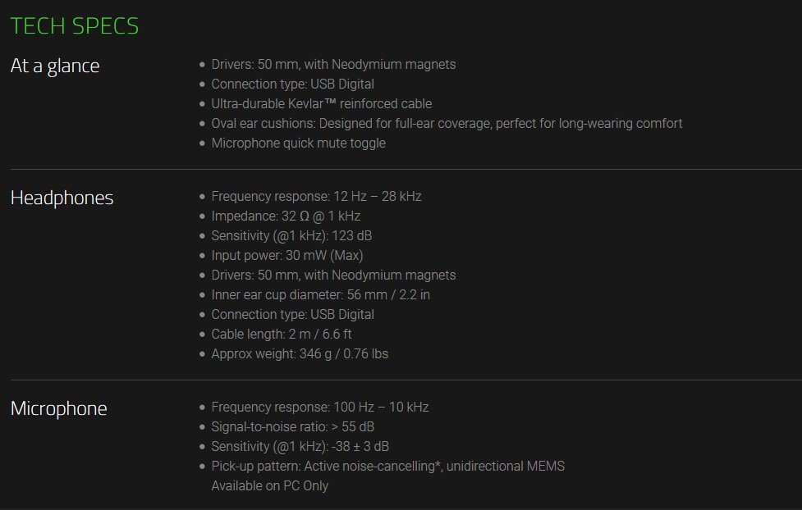Screen dimensions: 802x510
Task: Click Drivers: 50 mm line under At a glance
Action: pos(333,65)
